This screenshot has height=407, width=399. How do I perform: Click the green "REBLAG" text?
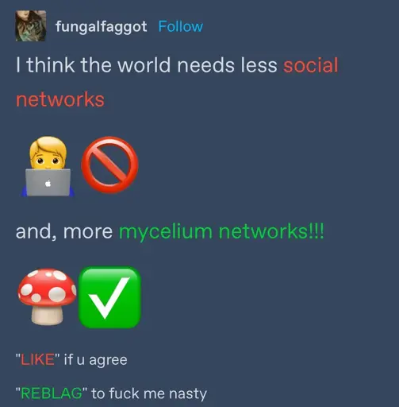click(52, 393)
